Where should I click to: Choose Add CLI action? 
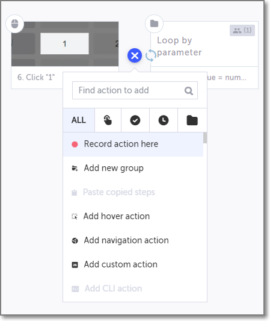coord(133,288)
